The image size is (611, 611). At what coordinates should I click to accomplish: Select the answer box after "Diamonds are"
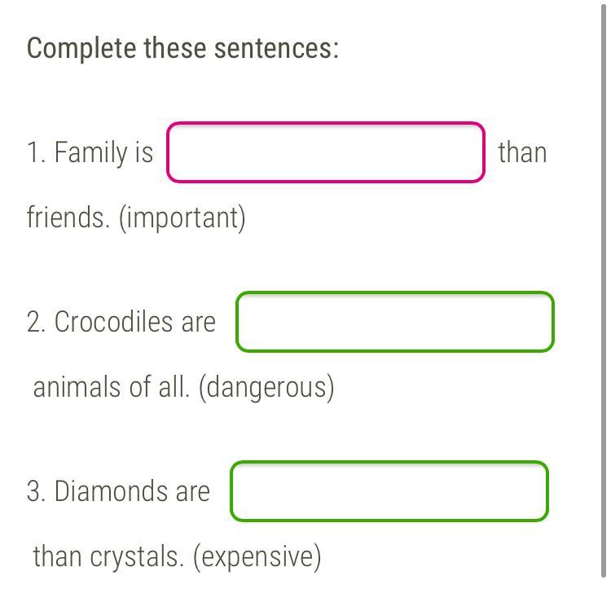pyautogui.click(x=389, y=491)
